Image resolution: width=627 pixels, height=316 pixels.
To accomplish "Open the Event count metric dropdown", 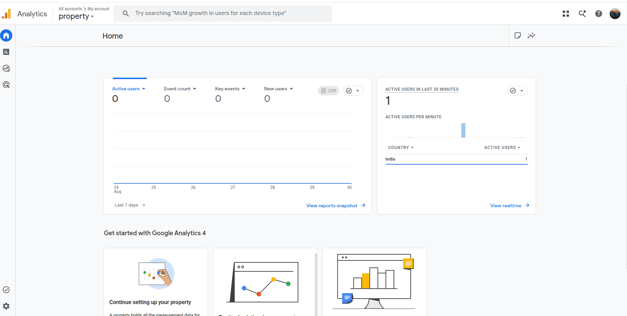I will click(x=180, y=89).
